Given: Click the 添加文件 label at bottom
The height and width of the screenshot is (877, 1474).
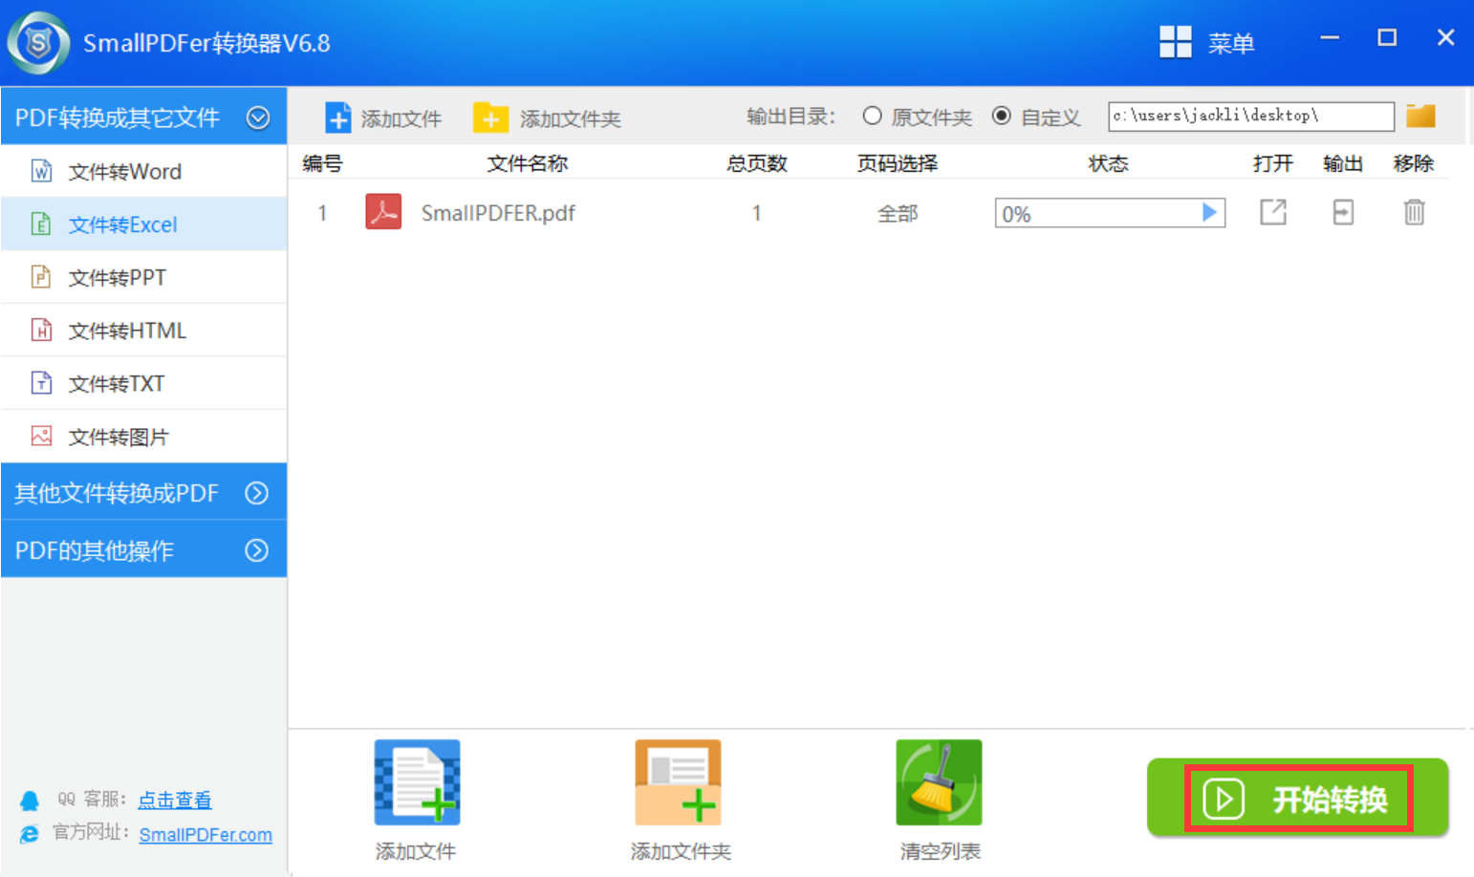Looking at the screenshot, I should (416, 851).
